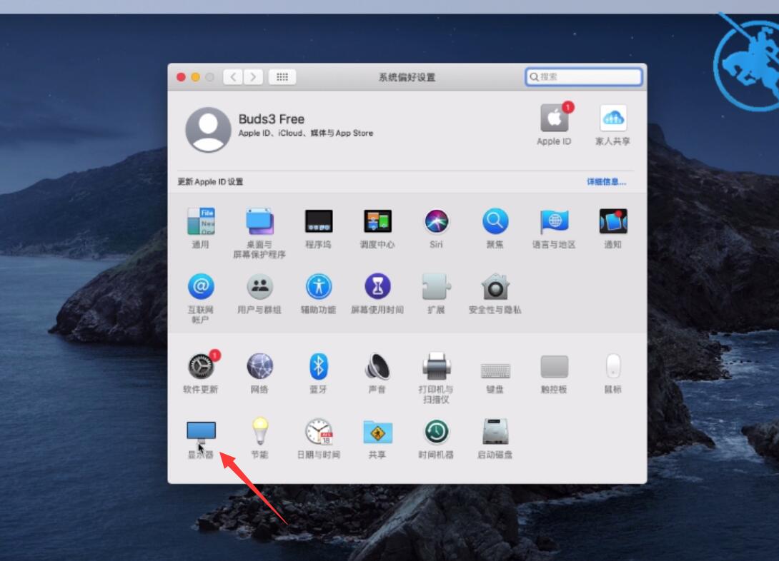Open Desktop & Screen Saver (桌面与屏幕保护程序) pane
This screenshot has height=561, width=779.
[259, 222]
